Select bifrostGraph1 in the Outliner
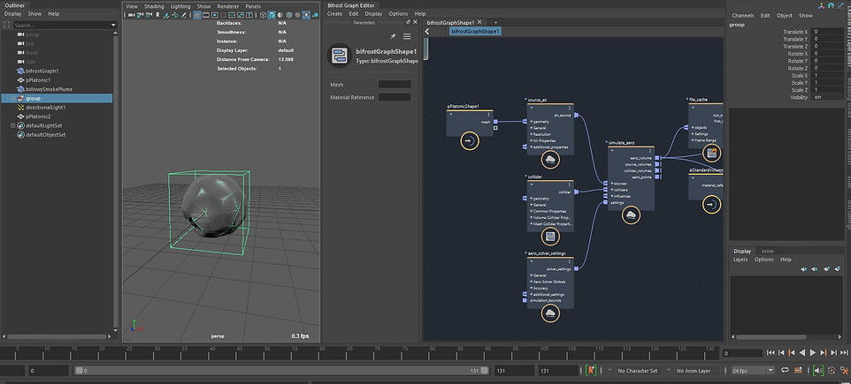Viewport: 851px width, 384px height. [x=42, y=71]
